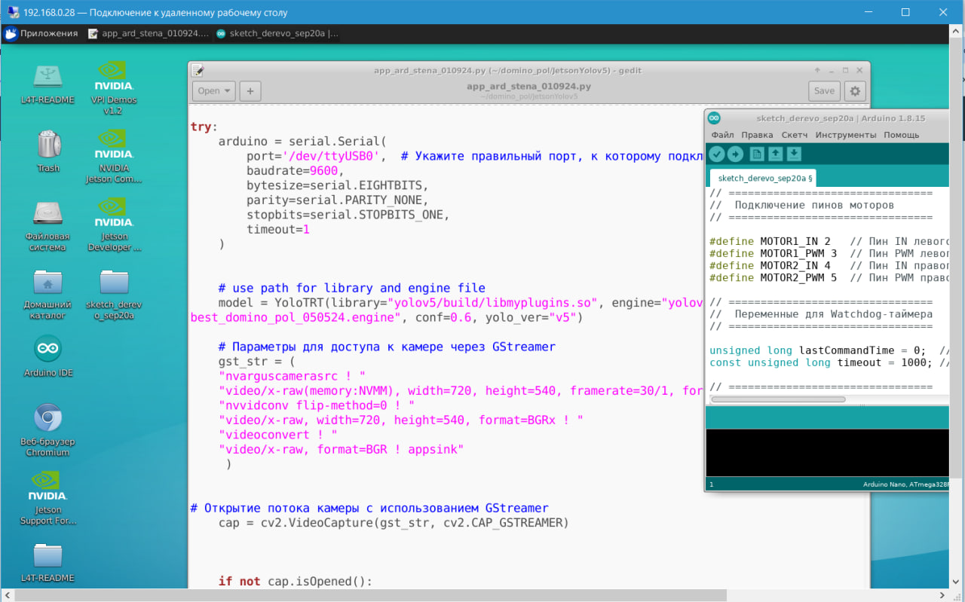Click the Arduino Upload arrow button

pos(735,154)
